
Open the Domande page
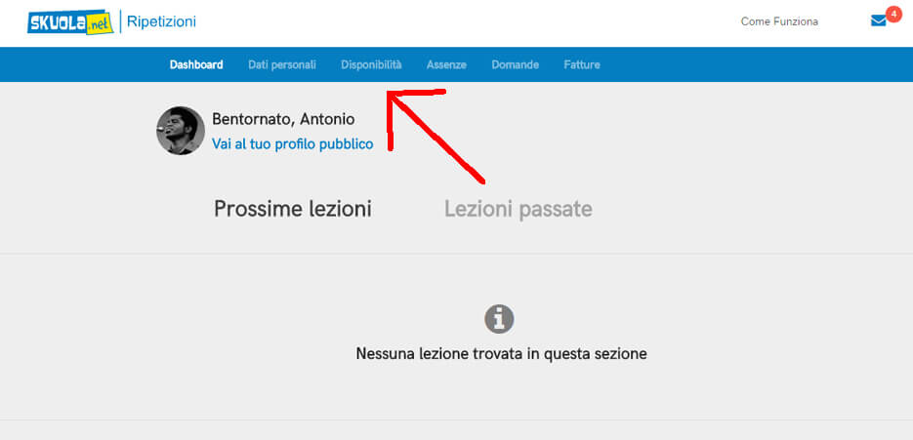click(515, 64)
